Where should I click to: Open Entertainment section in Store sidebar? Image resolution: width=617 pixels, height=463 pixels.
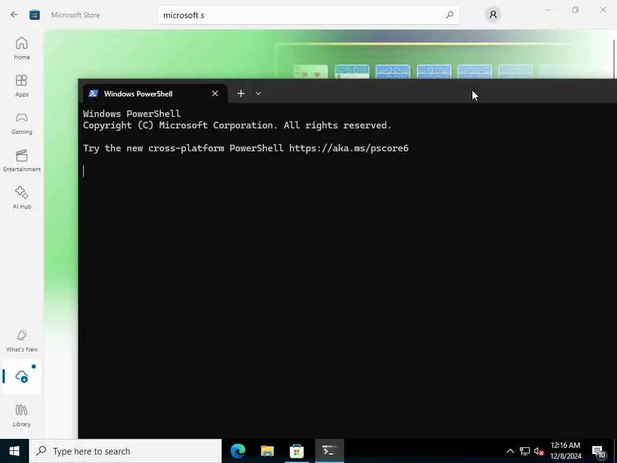pos(22,160)
